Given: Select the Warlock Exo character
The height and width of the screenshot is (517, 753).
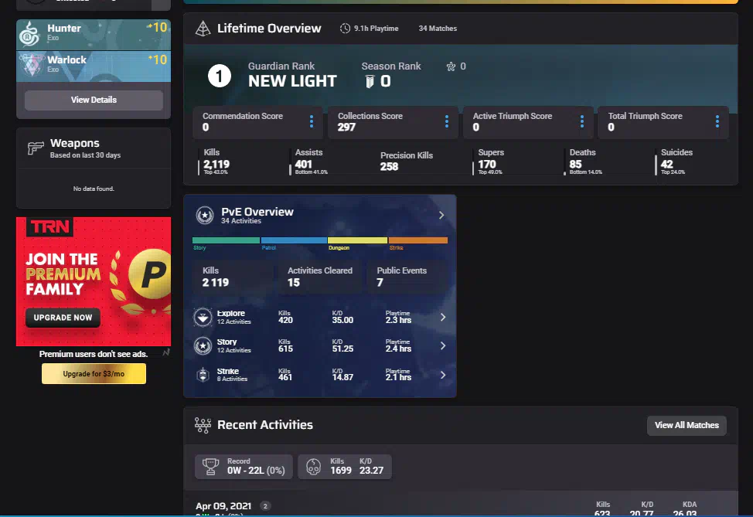Looking at the screenshot, I should pos(94,66).
